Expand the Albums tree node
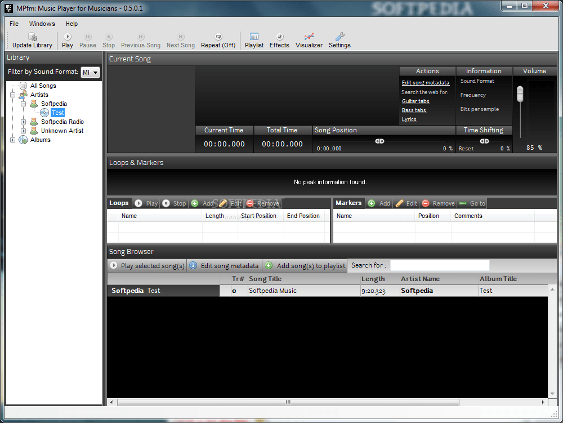 pos(13,140)
